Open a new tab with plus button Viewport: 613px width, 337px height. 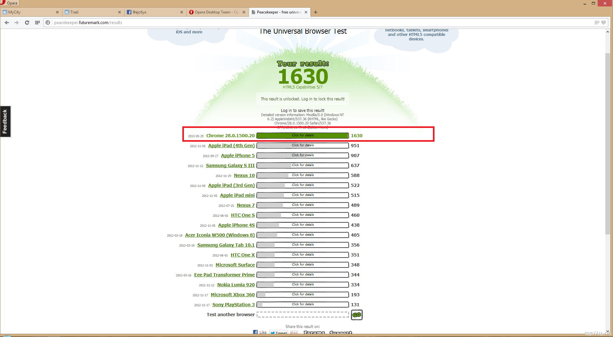point(316,12)
